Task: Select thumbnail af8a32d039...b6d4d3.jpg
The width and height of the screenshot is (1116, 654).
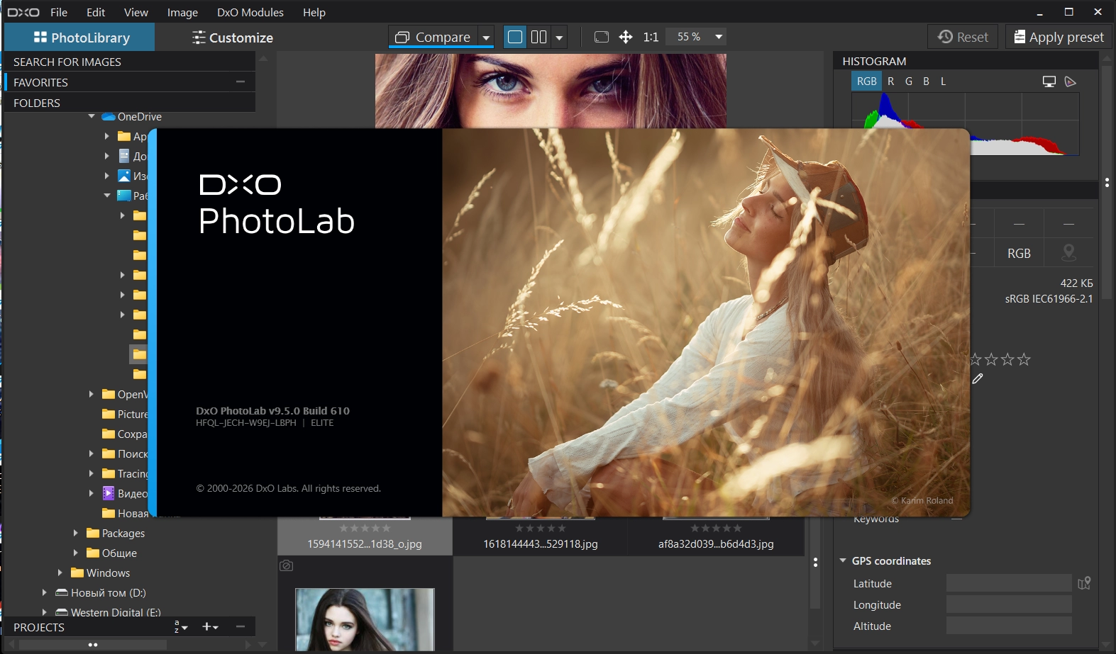Action: (x=716, y=536)
